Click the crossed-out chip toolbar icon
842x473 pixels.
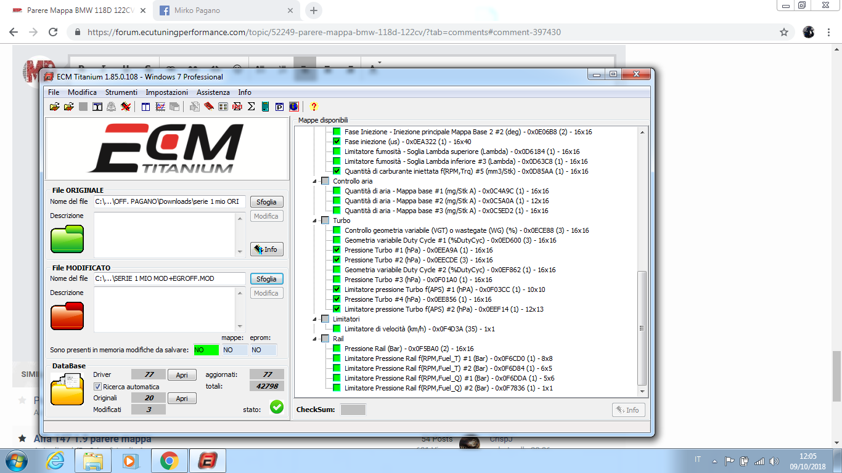(x=126, y=107)
